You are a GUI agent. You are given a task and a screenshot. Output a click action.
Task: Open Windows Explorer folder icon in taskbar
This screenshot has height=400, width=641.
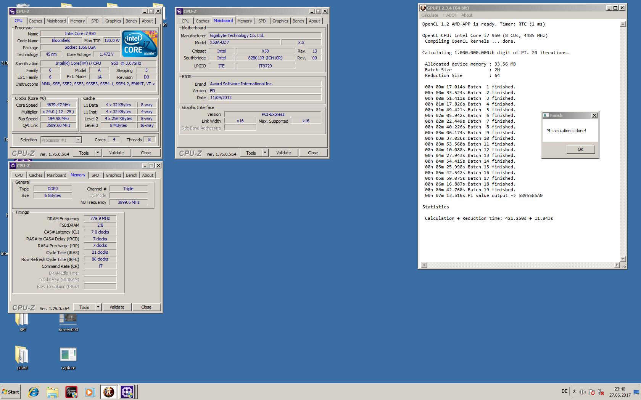point(52,392)
